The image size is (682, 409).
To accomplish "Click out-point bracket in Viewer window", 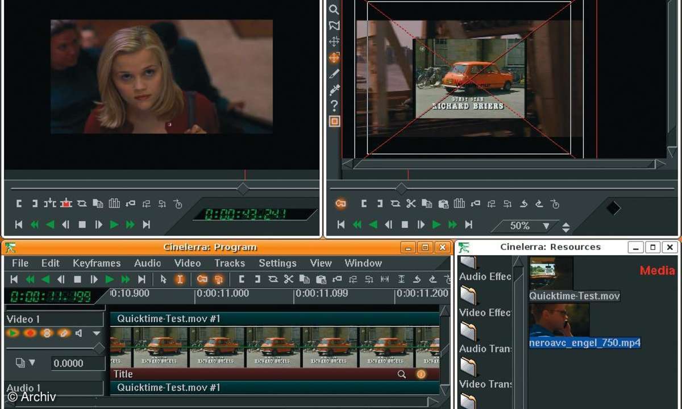I will tap(35, 203).
